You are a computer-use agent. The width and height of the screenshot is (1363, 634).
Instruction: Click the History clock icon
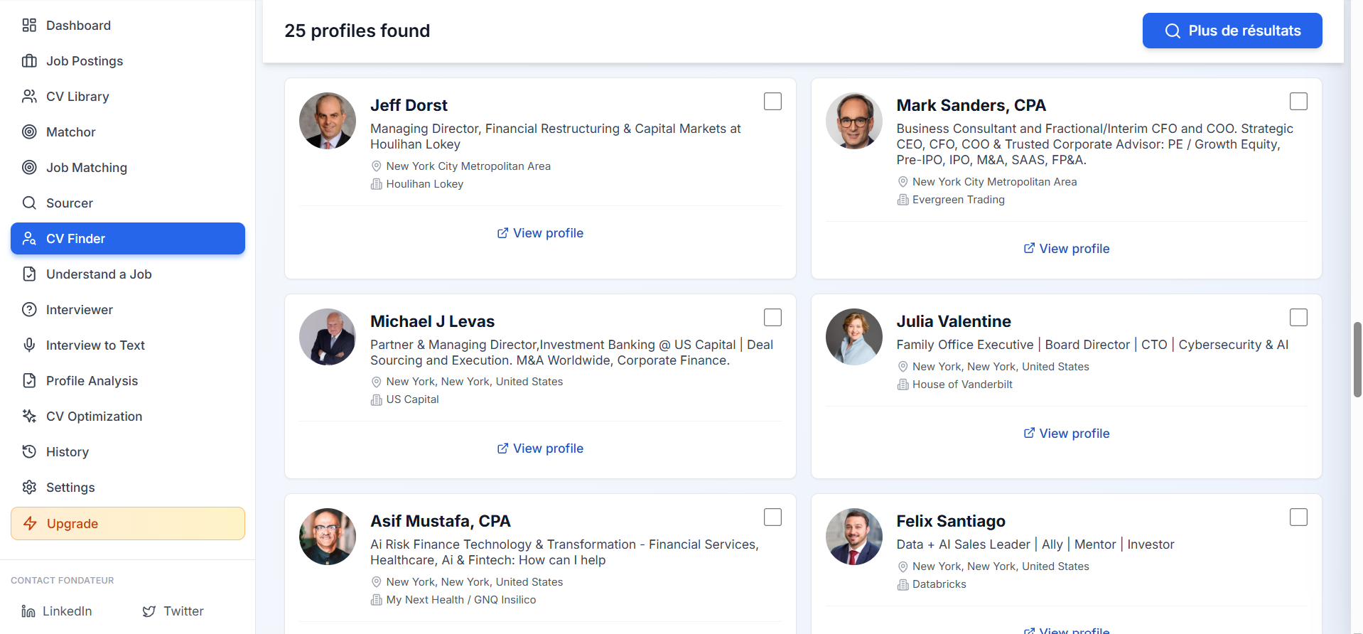[29, 452]
